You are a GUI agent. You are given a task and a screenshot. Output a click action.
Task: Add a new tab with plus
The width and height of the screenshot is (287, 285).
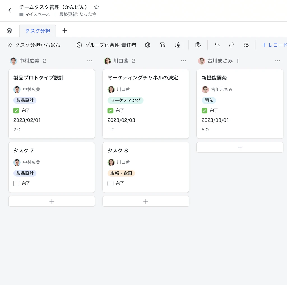[65, 31]
